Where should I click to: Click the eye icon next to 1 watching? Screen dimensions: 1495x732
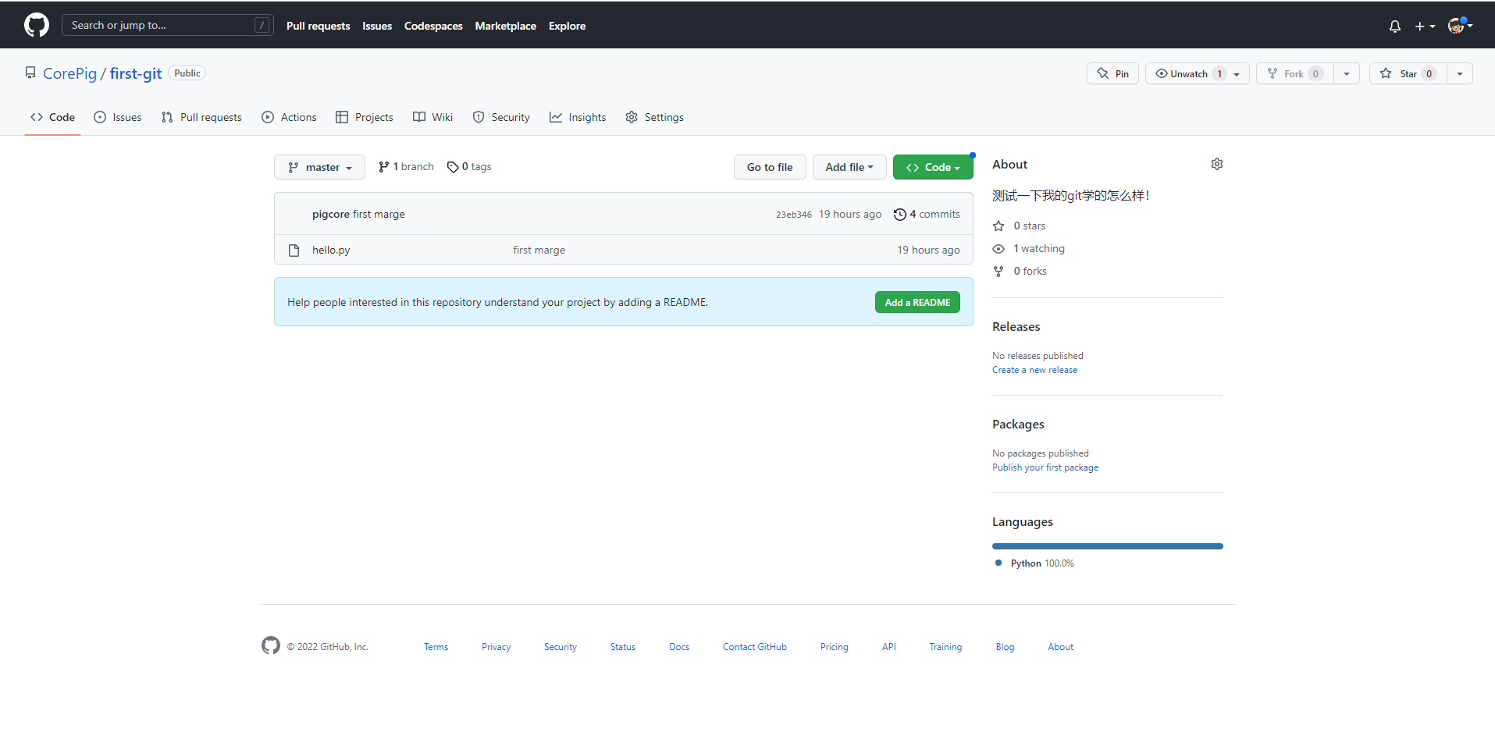pos(998,249)
